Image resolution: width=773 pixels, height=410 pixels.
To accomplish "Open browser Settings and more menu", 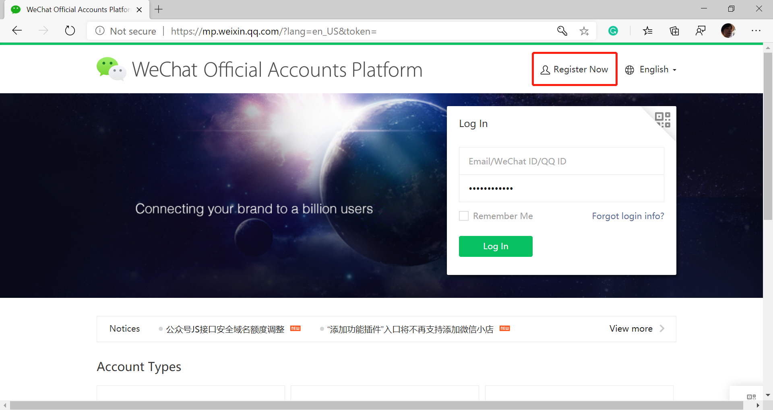I will [x=756, y=31].
